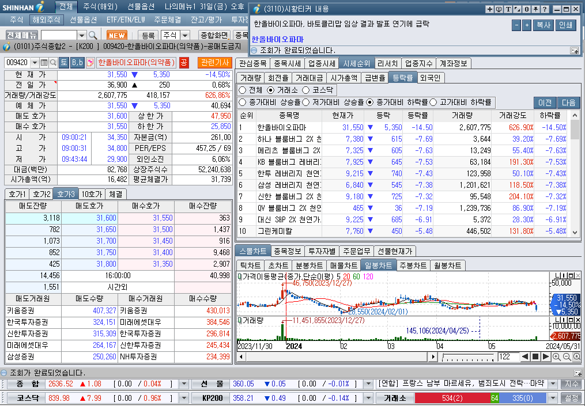
Task: Click the 해외주식 submenu item
Action: click(x=46, y=20)
